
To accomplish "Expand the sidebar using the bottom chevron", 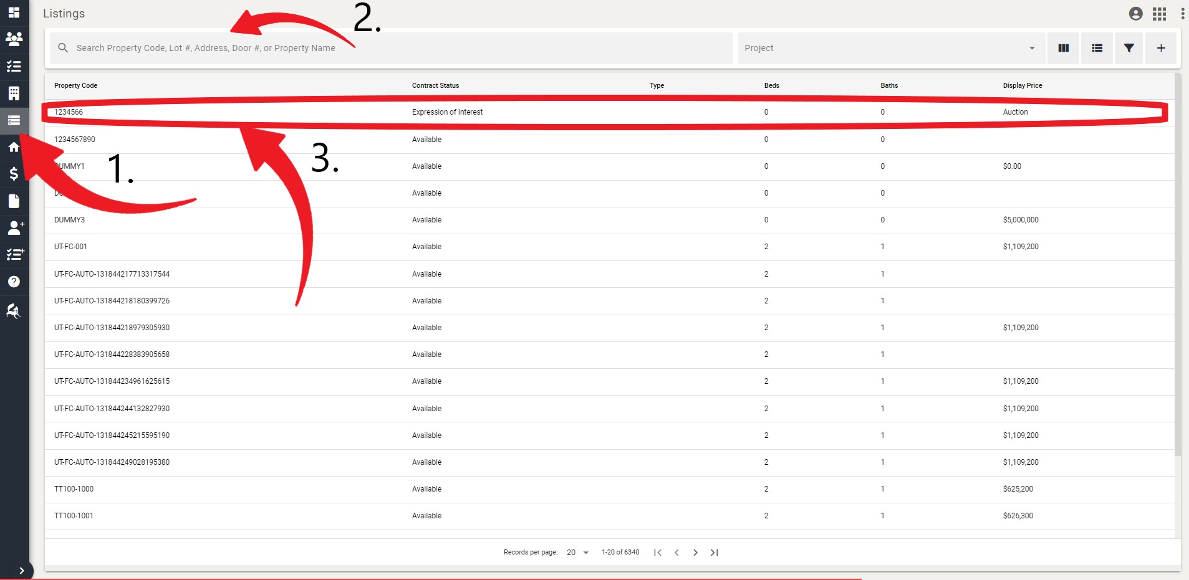I will click(x=22, y=570).
